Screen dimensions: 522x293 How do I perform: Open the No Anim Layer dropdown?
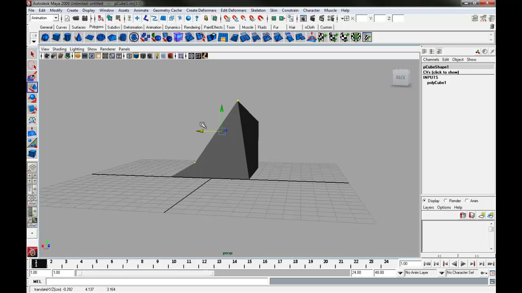(x=400, y=273)
